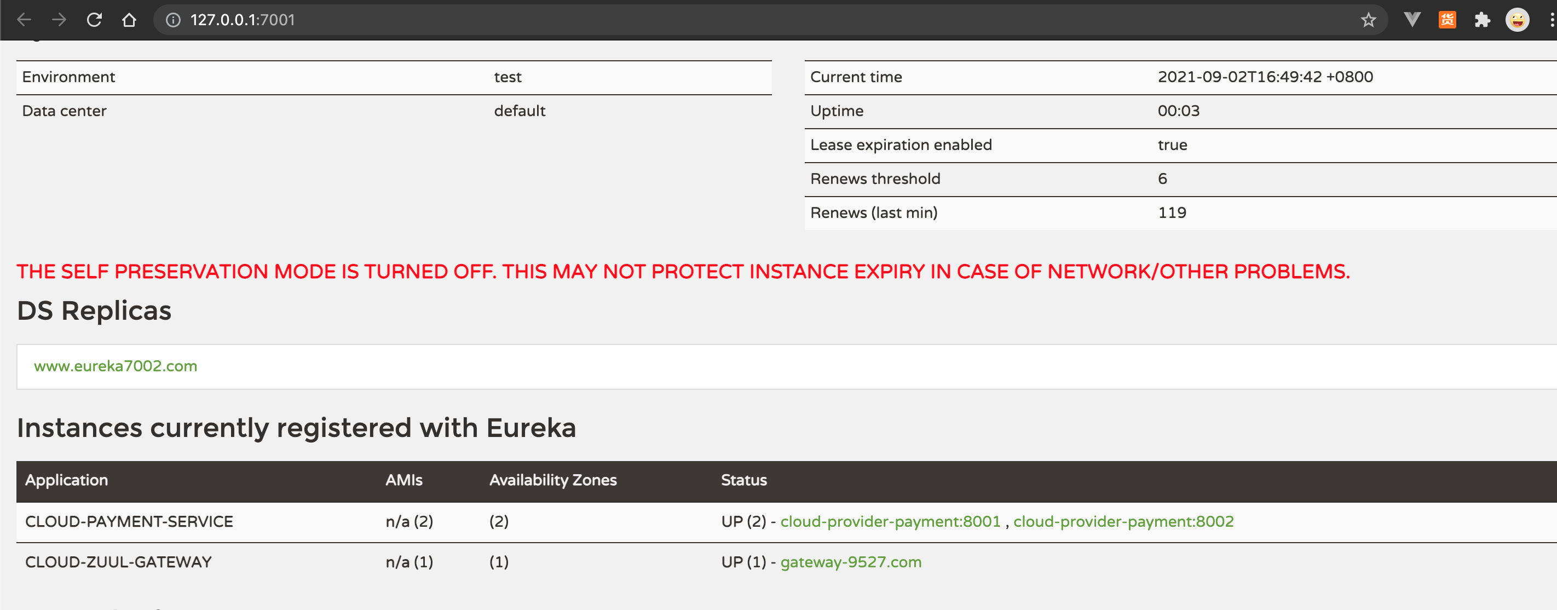Reload the Eureka page
This screenshot has width=1557, height=610.
(94, 20)
